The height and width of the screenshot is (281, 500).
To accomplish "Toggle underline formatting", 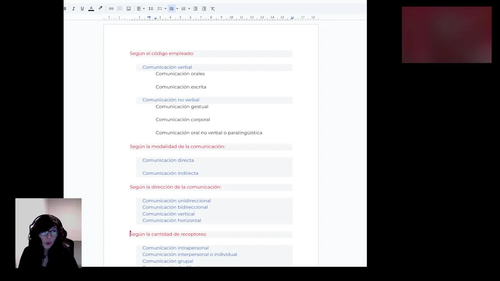I will pos(82,9).
